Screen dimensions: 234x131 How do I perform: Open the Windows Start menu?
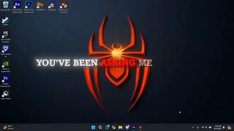pos(94,127)
